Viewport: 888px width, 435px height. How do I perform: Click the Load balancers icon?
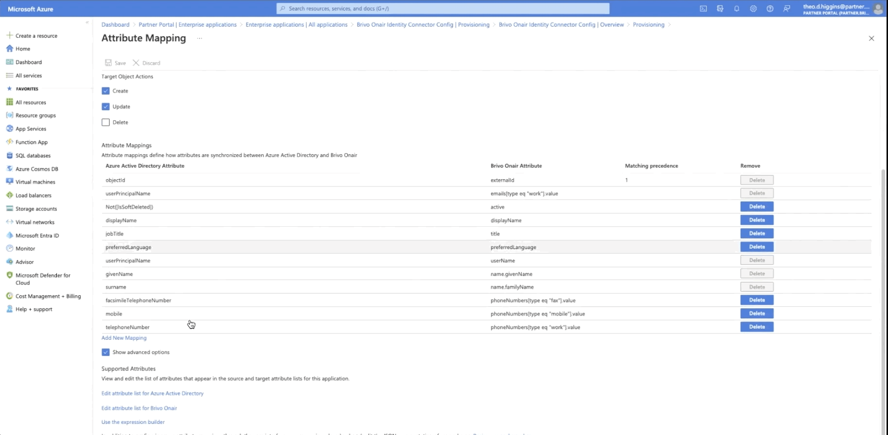click(9, 195)
